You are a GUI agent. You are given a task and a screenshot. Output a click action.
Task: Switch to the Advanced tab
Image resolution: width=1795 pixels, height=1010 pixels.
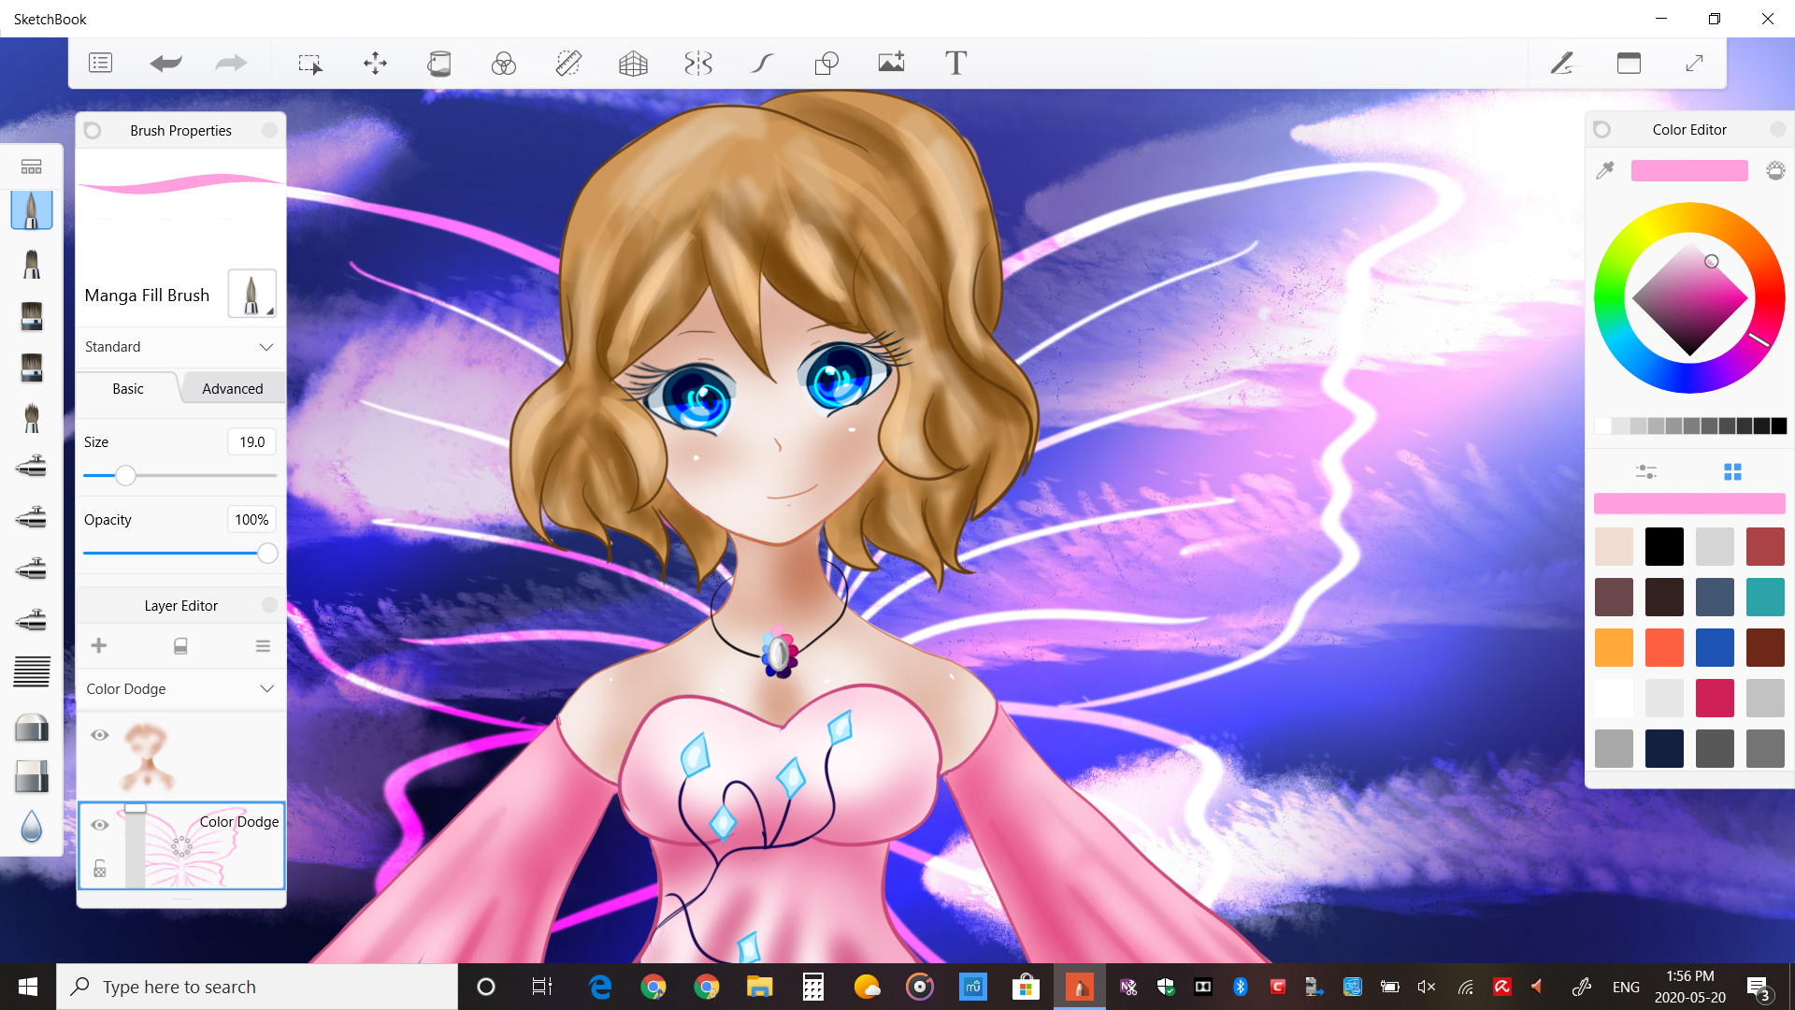(233, 388)
